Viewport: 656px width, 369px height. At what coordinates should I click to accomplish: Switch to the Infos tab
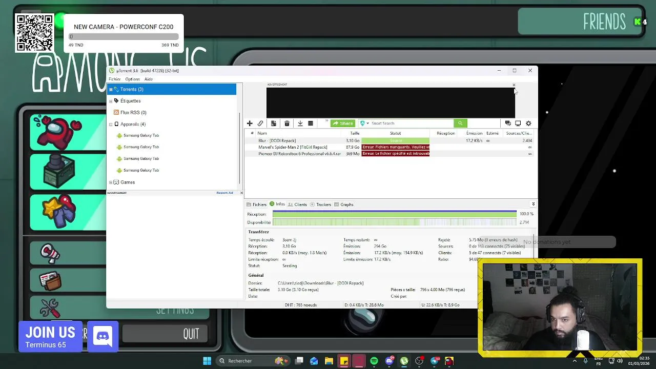[x=277, y=204]
